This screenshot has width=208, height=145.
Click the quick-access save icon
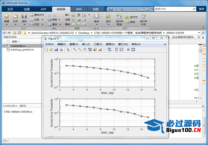[111, 9]
